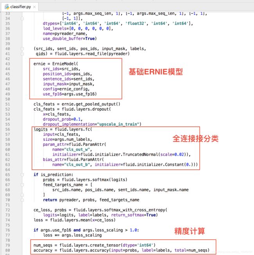Screen dimensions: 254x255
Task: Click 'input=cls_feats,' on line 57
Action: pos(62,134)
